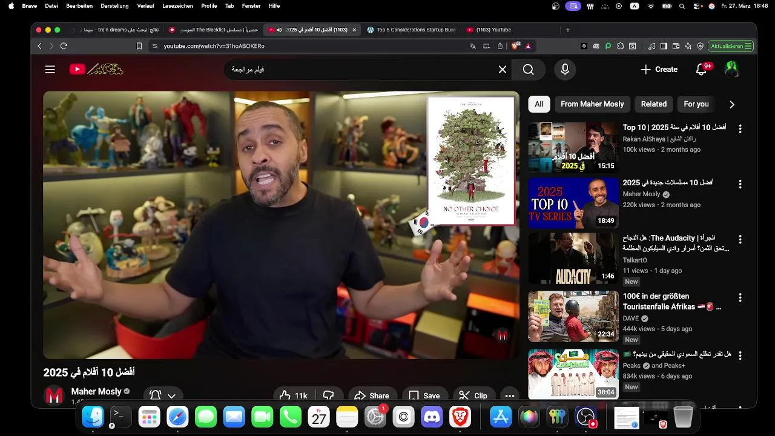Open the Rakan AlShaya 15:15 video thumbnail
The image size is (775, 436).
573,147
